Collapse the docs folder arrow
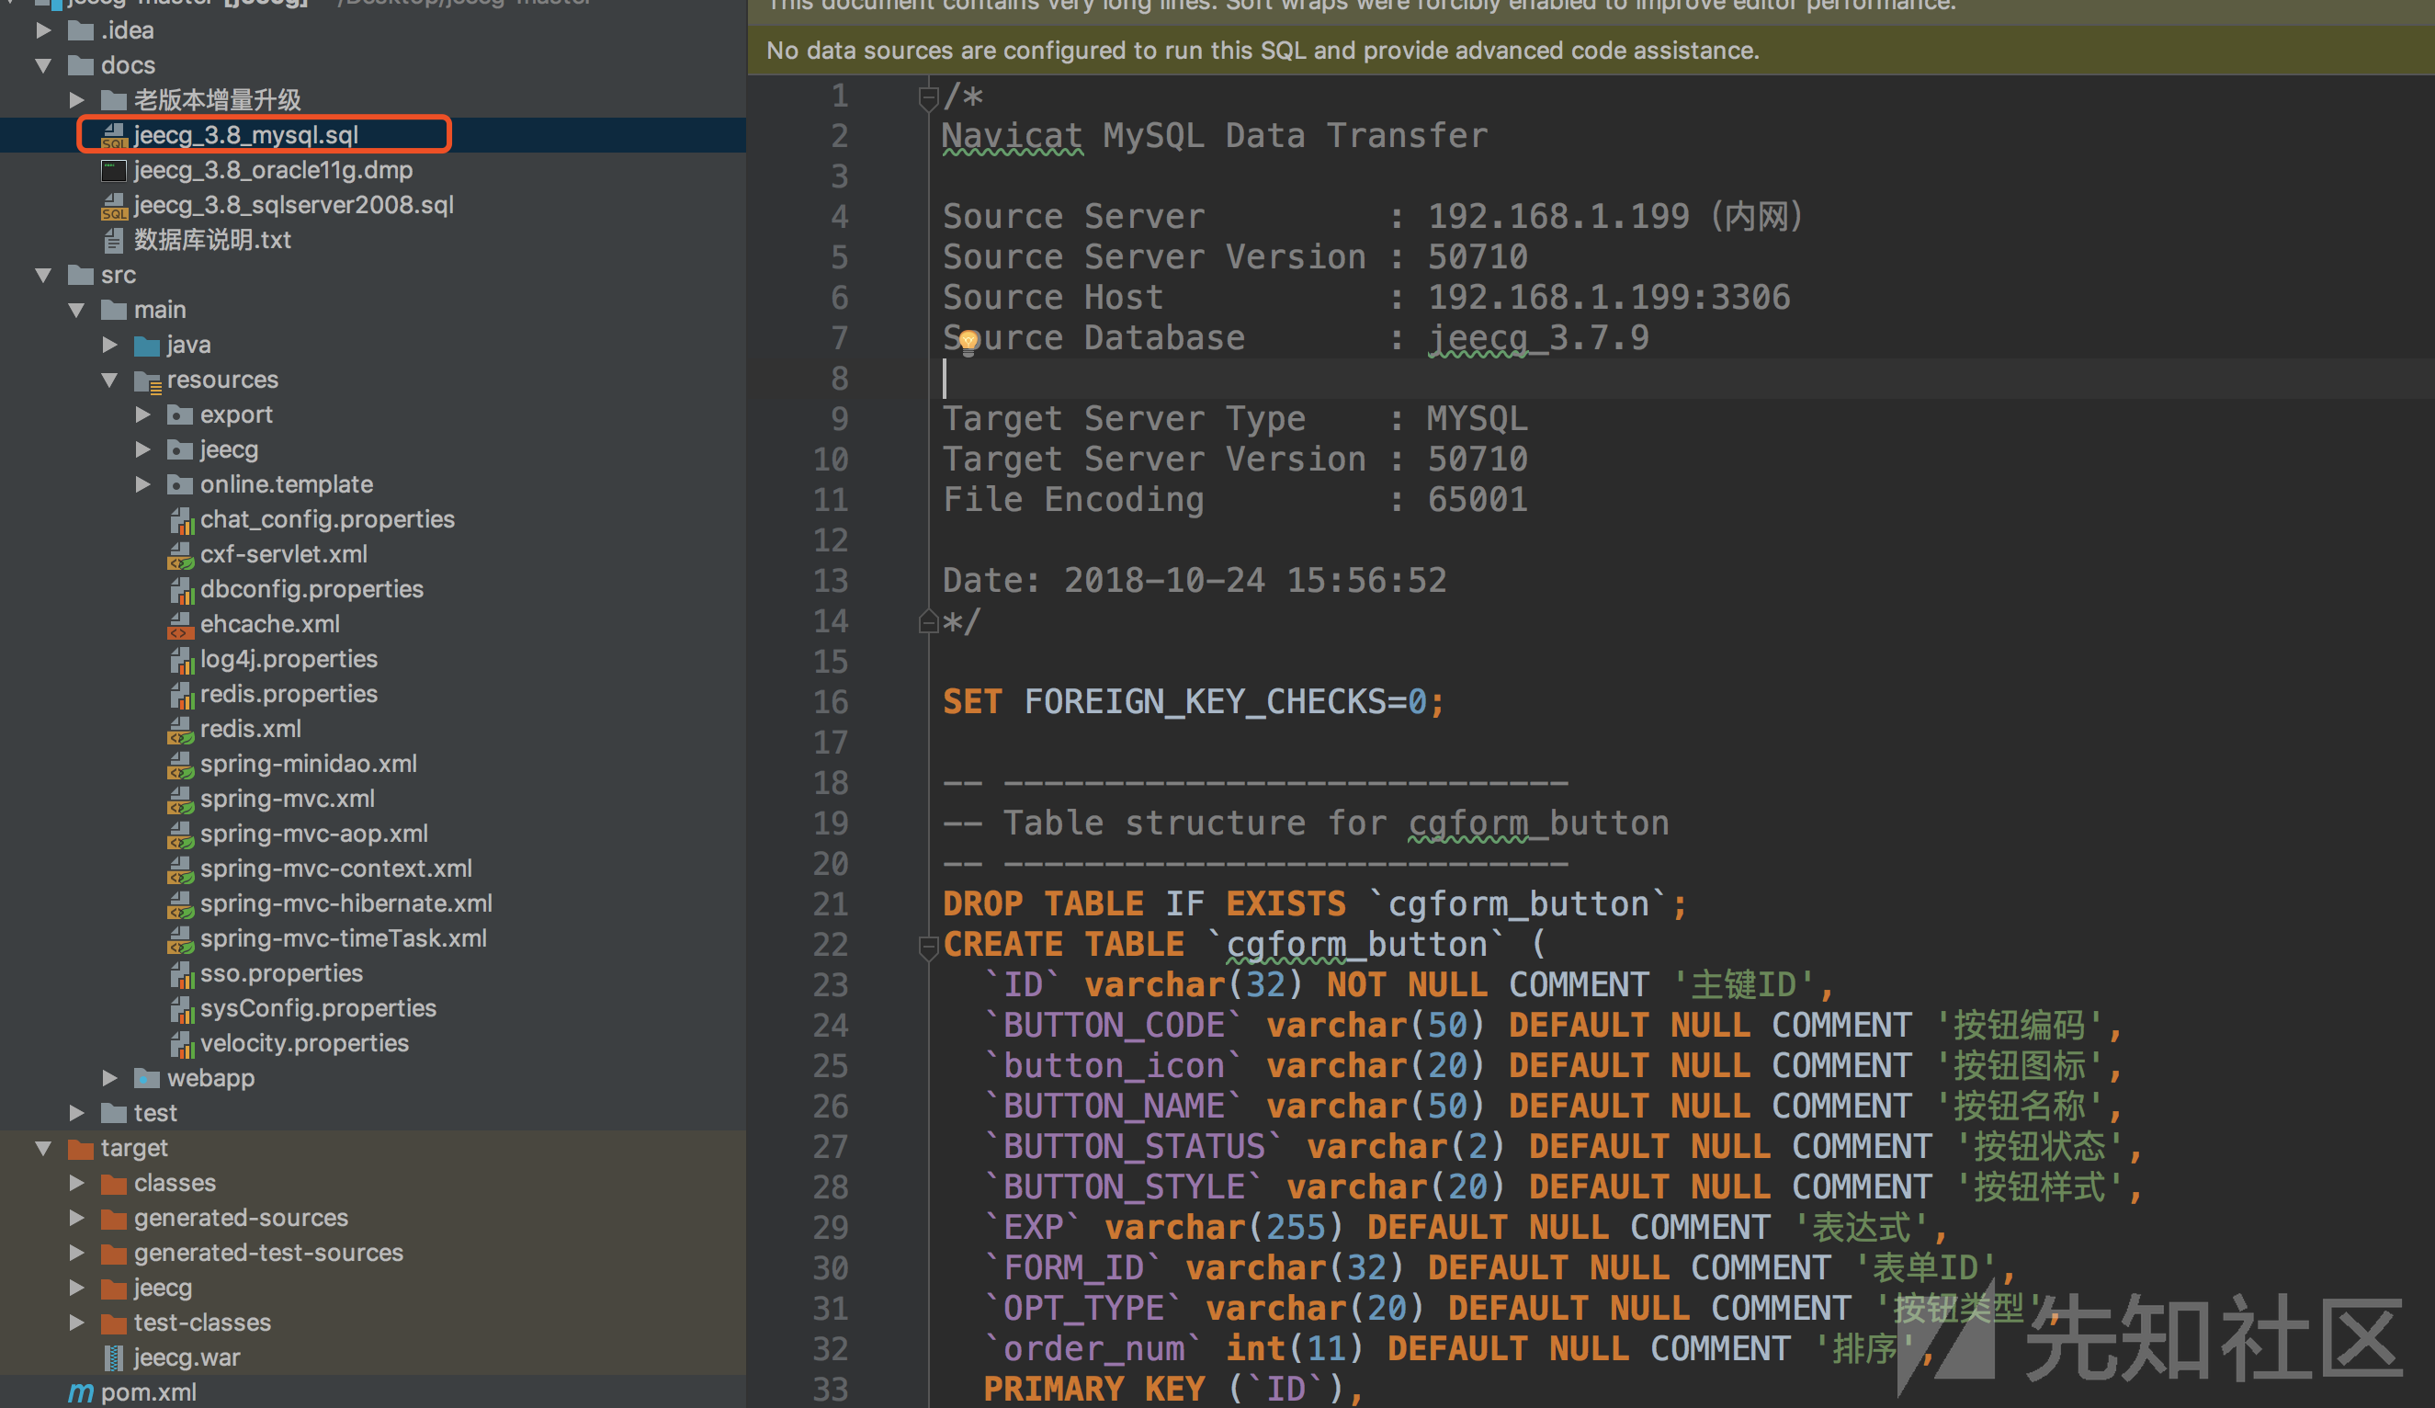Image resolution: width=2435 pixels, height=1408 pixels. point(43,66)
